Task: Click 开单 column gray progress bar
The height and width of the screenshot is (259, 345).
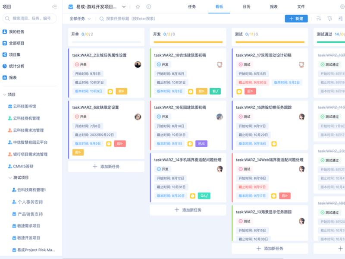Action: (106, 42)
